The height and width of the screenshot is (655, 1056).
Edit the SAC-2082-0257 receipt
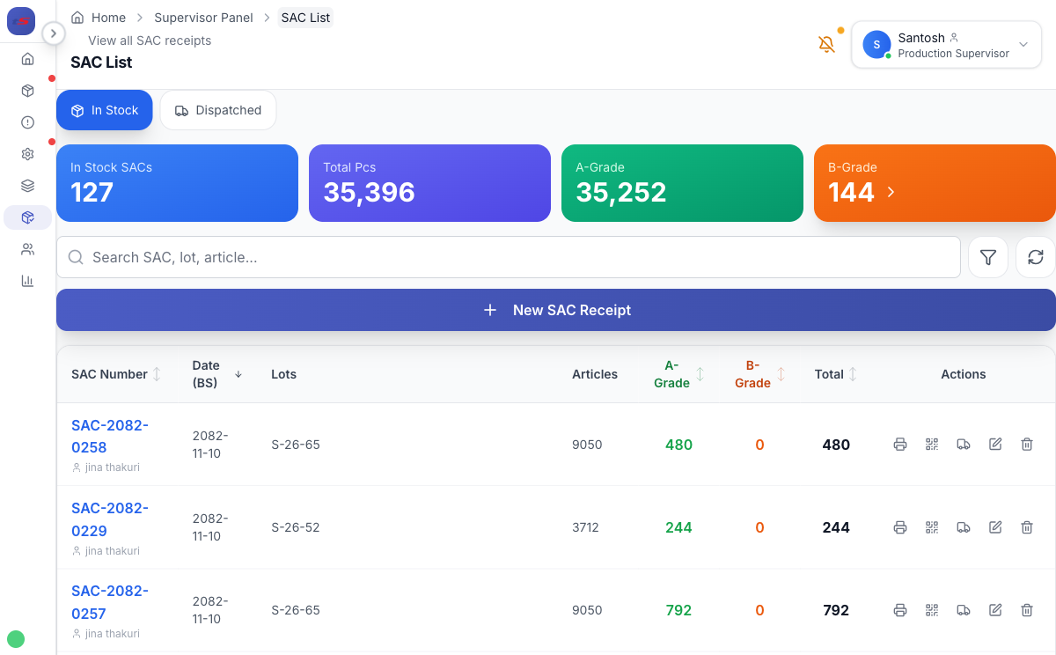coord(995,610)
